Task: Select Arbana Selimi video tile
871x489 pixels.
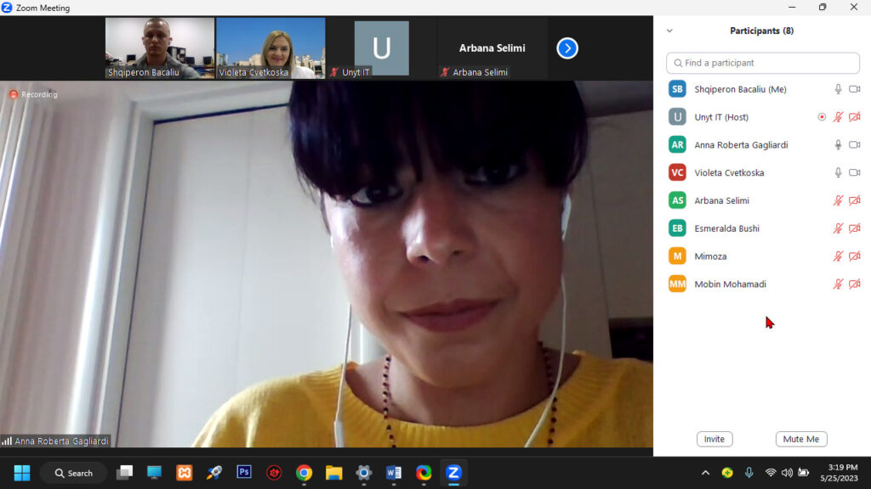Action: coord(492,48)
